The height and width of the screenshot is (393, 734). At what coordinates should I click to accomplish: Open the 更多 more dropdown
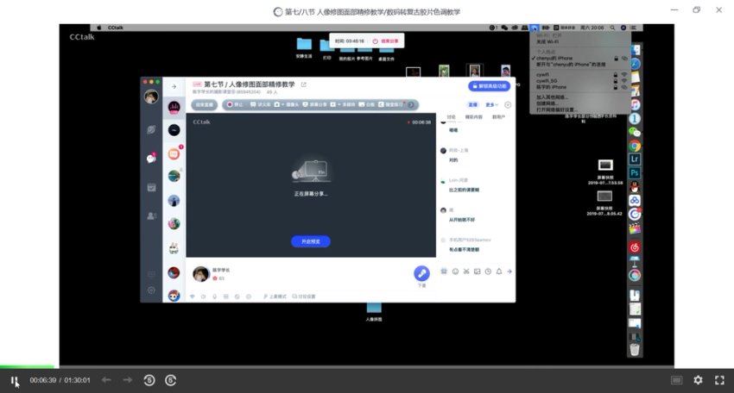point(491,104)
